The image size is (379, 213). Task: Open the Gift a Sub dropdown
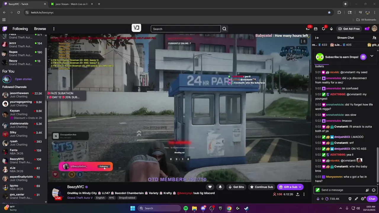click(x=290, y=187)
